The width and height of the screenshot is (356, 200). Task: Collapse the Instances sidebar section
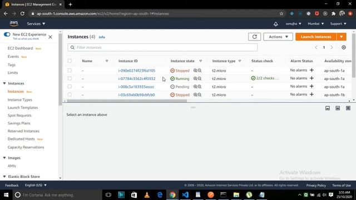click(x=4, y=83)
